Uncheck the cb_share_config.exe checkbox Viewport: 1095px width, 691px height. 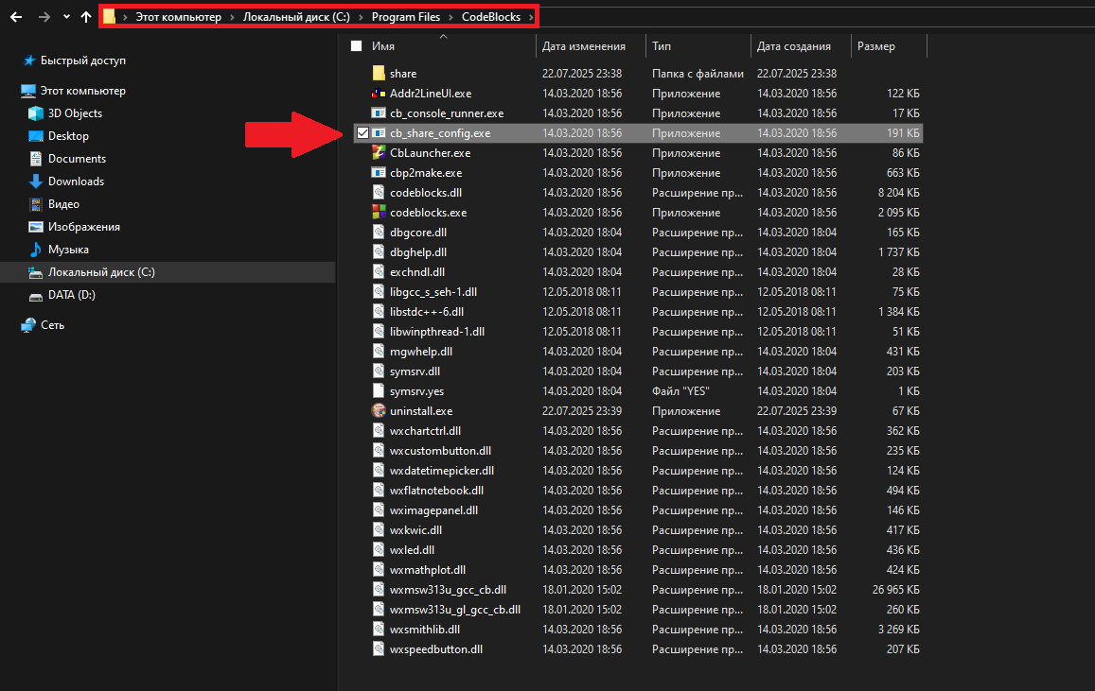[x=362, y=132]
